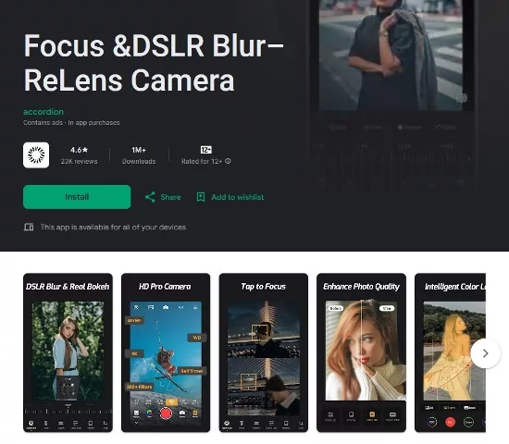Screen dimensions: 509x444
Task: Click the Add to wishlist text
Action: pos(238,197)
